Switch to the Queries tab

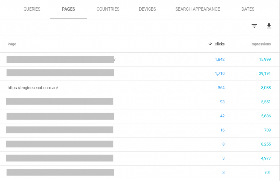(x=32, y=9)
